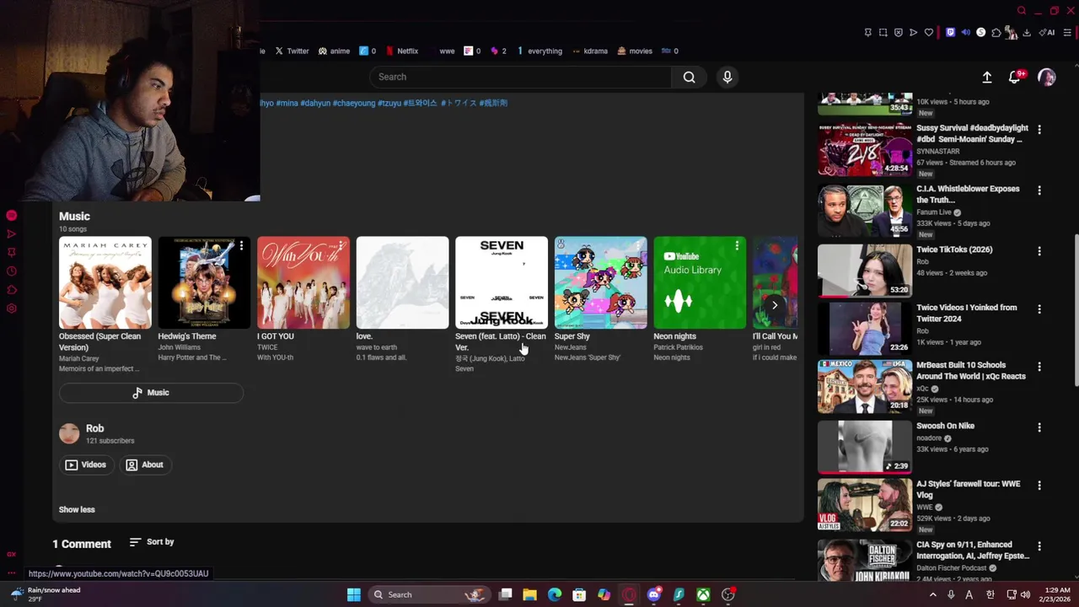Open the YouTube upload/create icon
Viewport: 1079px width, 607px height.
987,77
